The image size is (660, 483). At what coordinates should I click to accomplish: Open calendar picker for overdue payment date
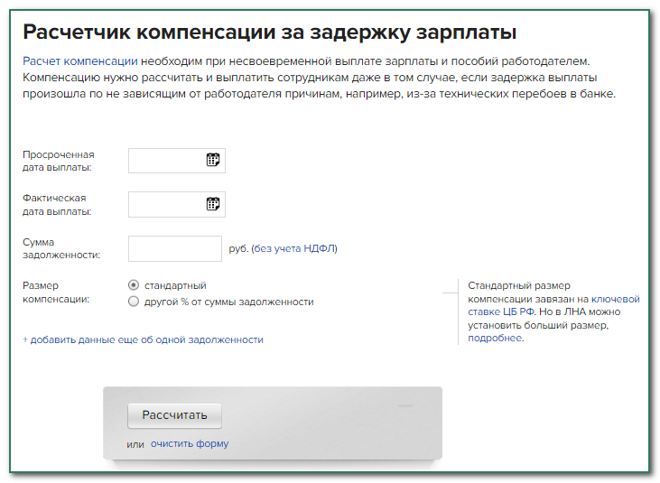pos(213,160)
